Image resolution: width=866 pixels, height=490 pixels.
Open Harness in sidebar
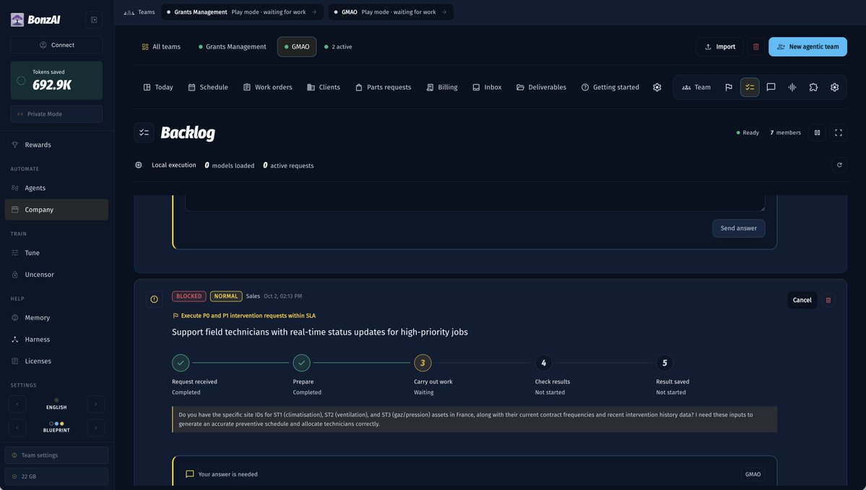point(56,339)
